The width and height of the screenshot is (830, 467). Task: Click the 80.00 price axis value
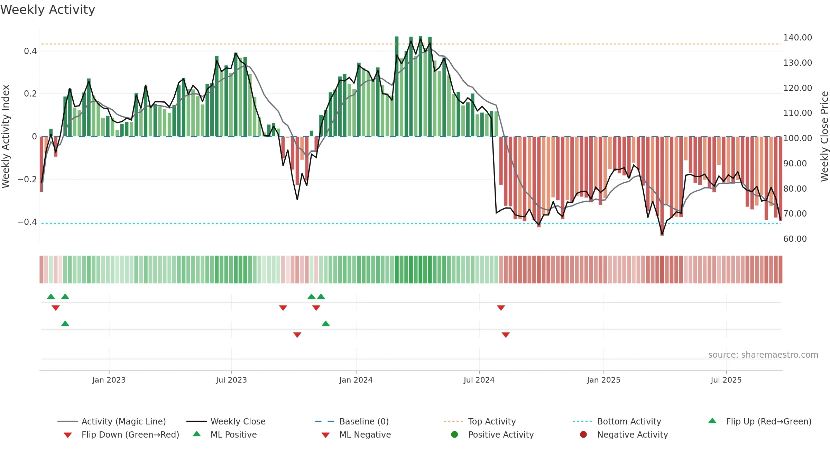tap(795, 189)
